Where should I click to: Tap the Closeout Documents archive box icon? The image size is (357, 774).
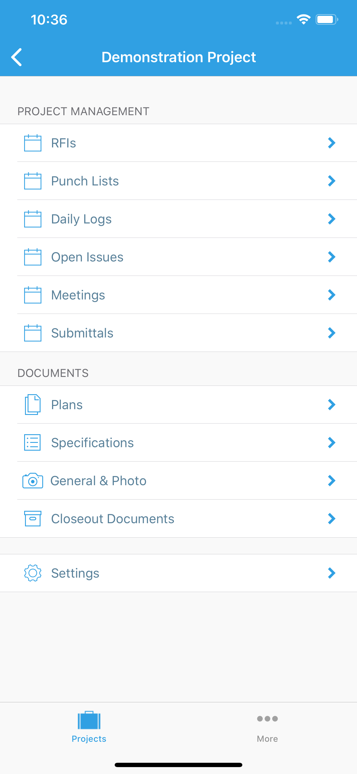pos(33,519)
